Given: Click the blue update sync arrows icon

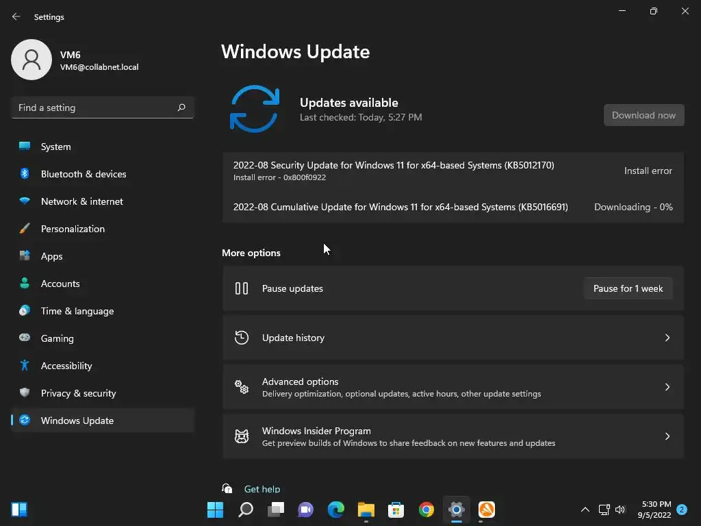Looking at the screenshot, I should (x=255, y=109).
